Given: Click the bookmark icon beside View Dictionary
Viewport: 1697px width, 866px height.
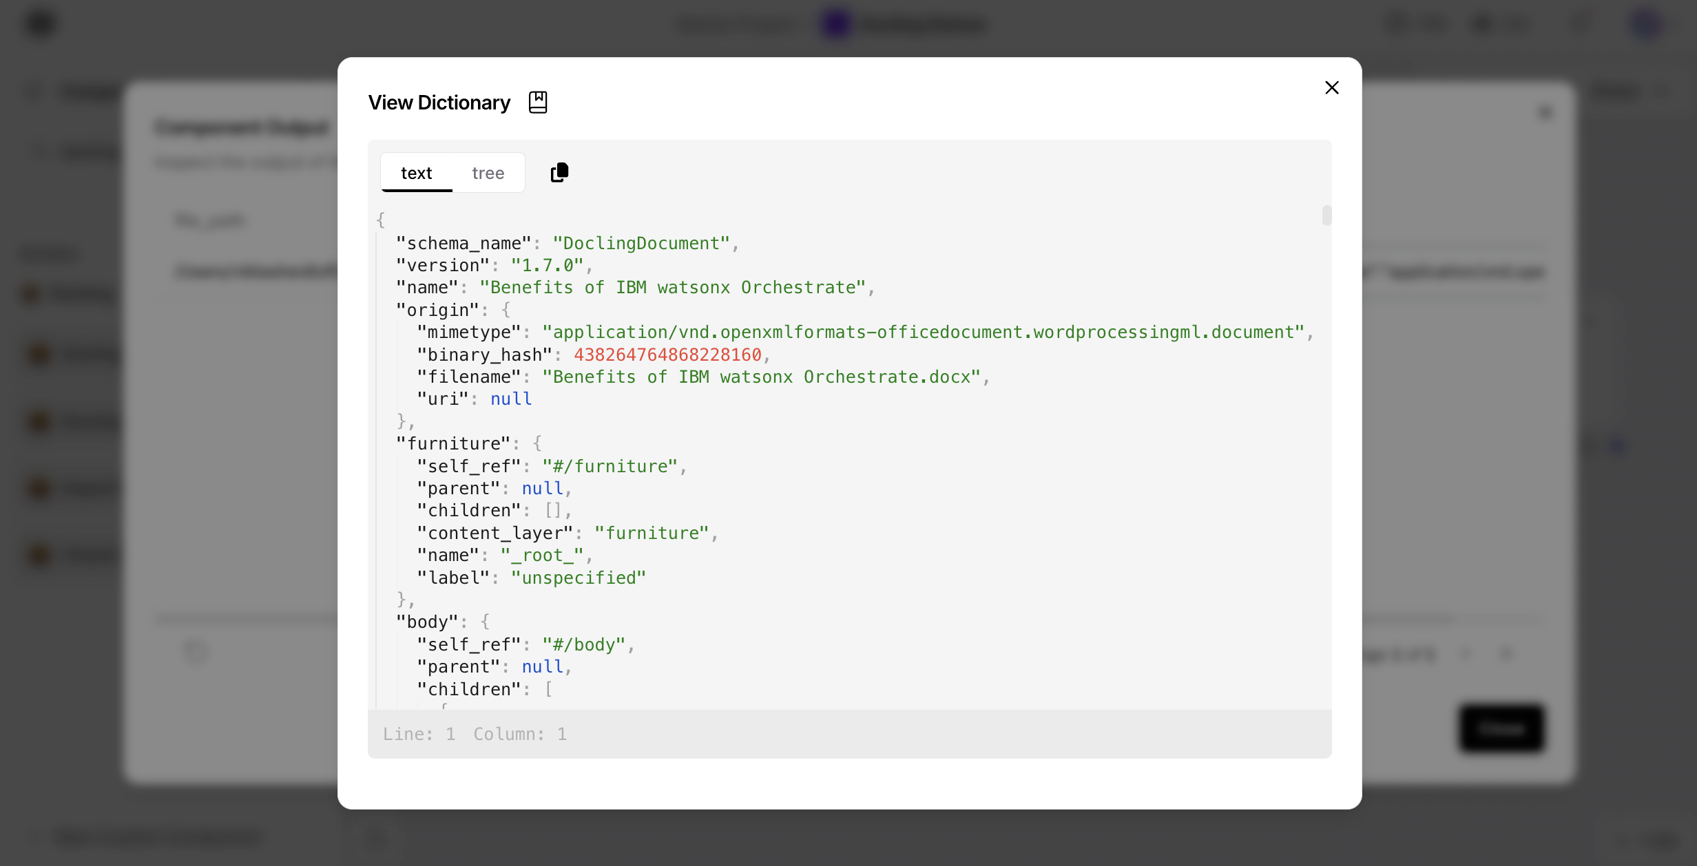Looking at the screenshot, I should click(538, 102).
